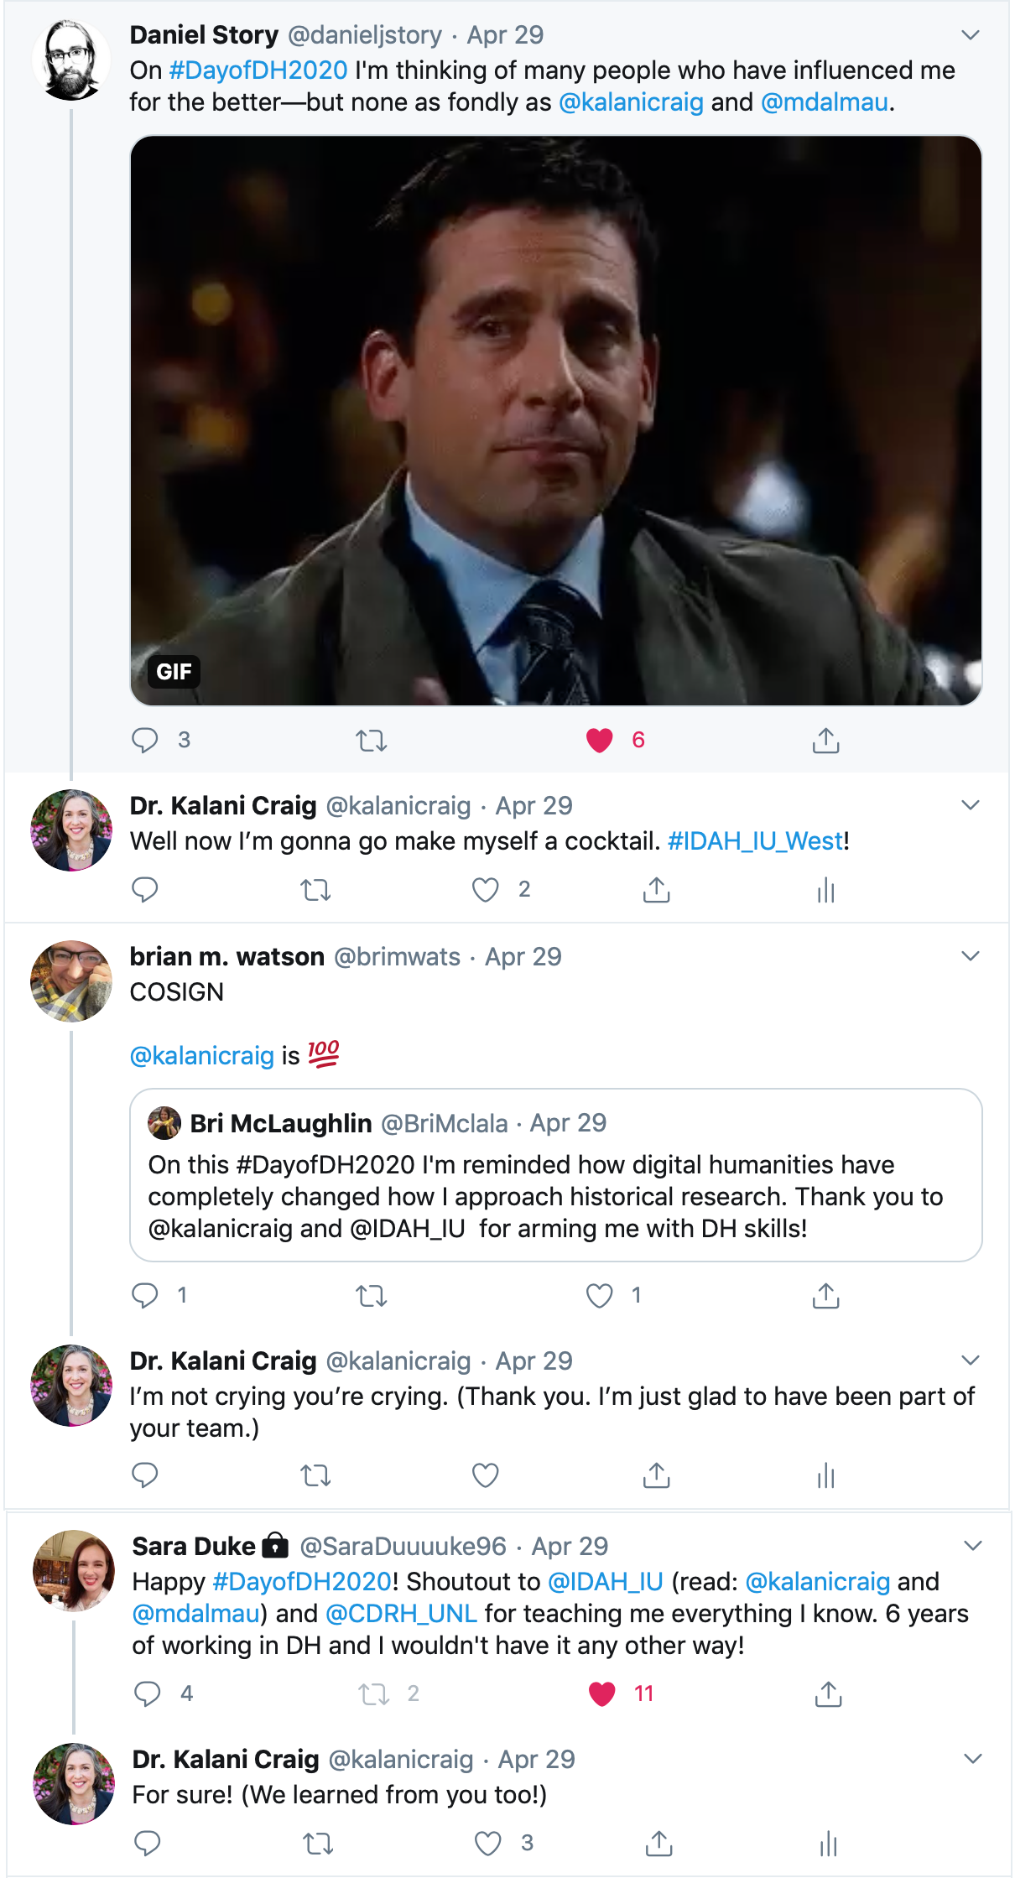Open the #IDAH_IU_West hashtag link
This screenshot has height=1878, width=1015.
click(755, 841)
